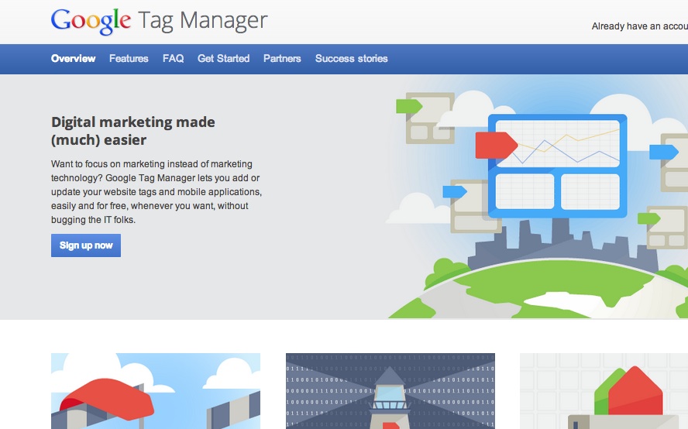
Task: Click the 'Digital marketing made (much) easier' heading
Action: point(133,131)
